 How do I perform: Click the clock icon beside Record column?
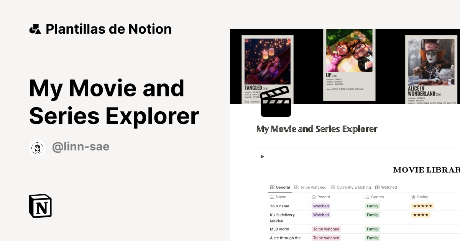(x=314, y=197)
